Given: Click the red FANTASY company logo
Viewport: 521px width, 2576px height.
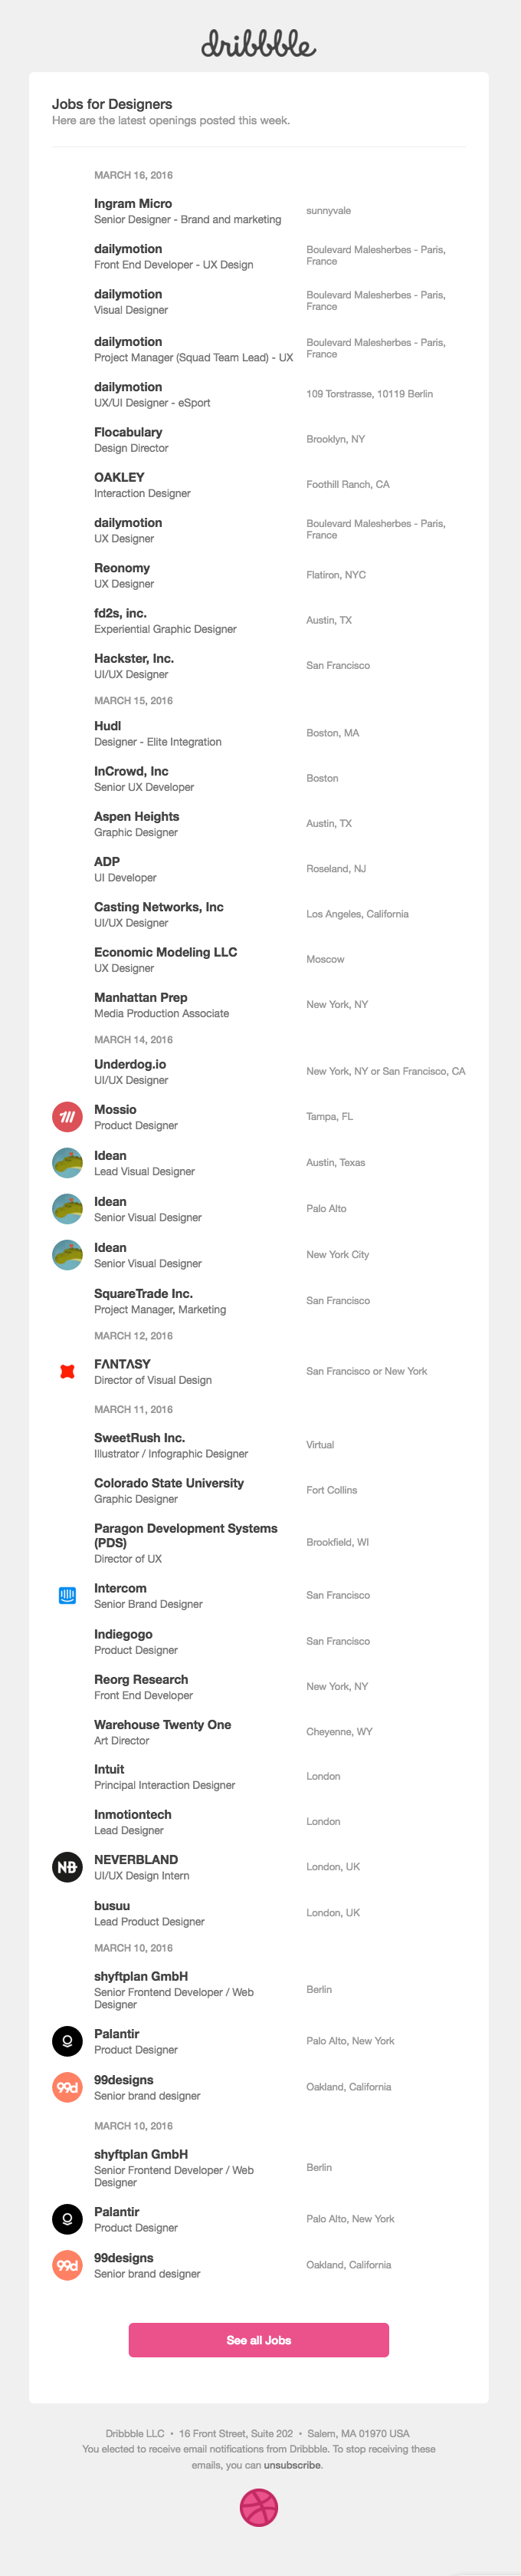Looking at the screenshot, I should pyautogui.click(x=67, y=1371).
